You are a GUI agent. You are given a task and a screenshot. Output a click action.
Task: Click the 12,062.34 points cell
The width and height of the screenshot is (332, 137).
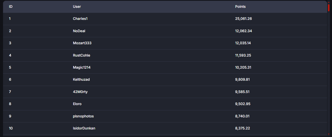pyautogui.click(x=243, y=31)
